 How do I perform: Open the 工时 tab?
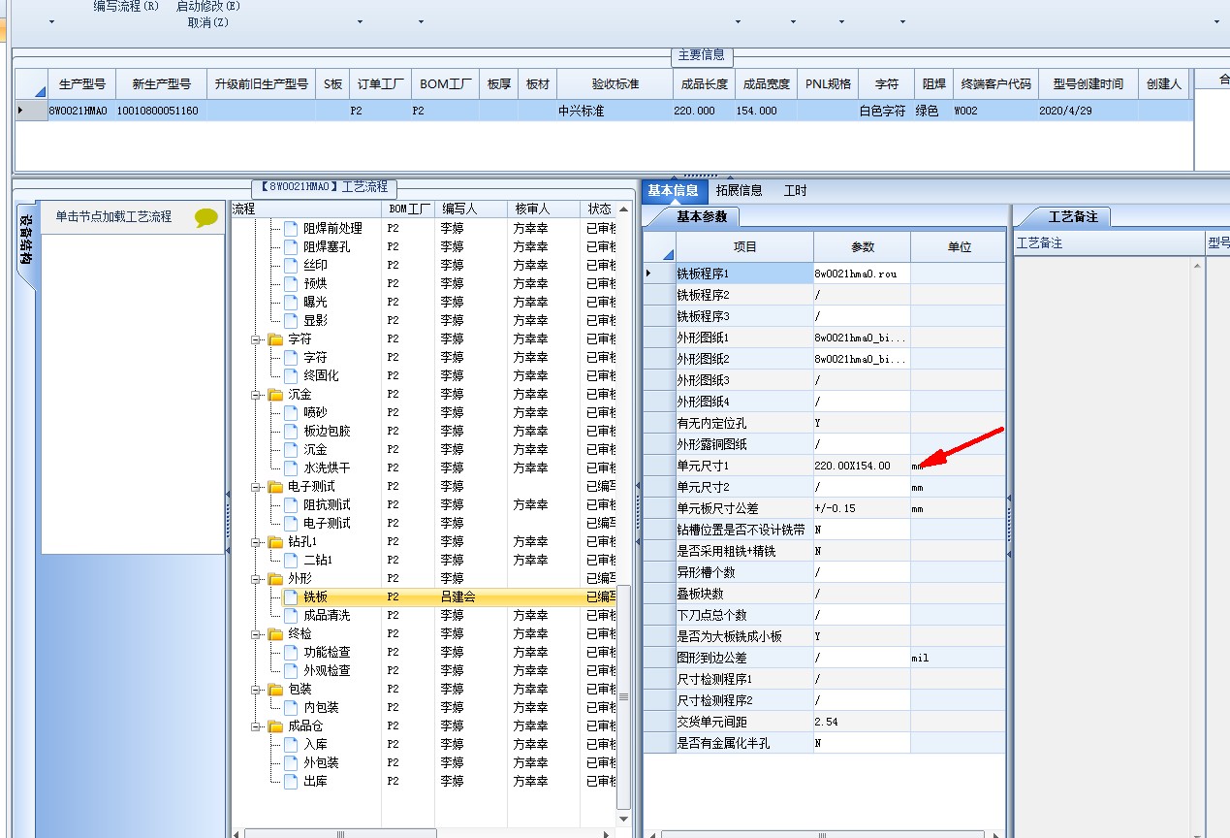coord(796,190)
